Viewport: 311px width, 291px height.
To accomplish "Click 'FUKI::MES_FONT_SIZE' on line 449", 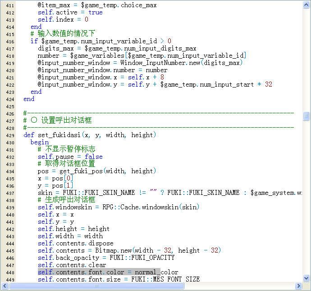I will pos(165,279).
